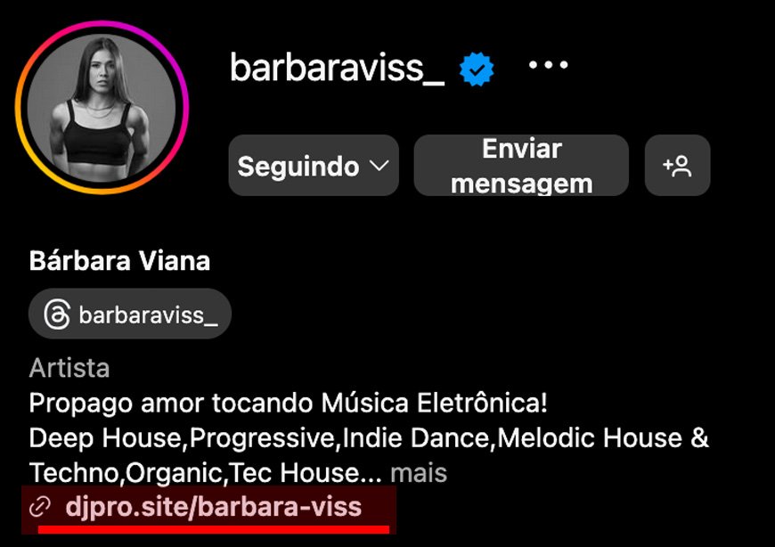The width and height of the screenshot is (775, 547).
Task: Expand the bio with the mais link
Action: pos(419,473)
